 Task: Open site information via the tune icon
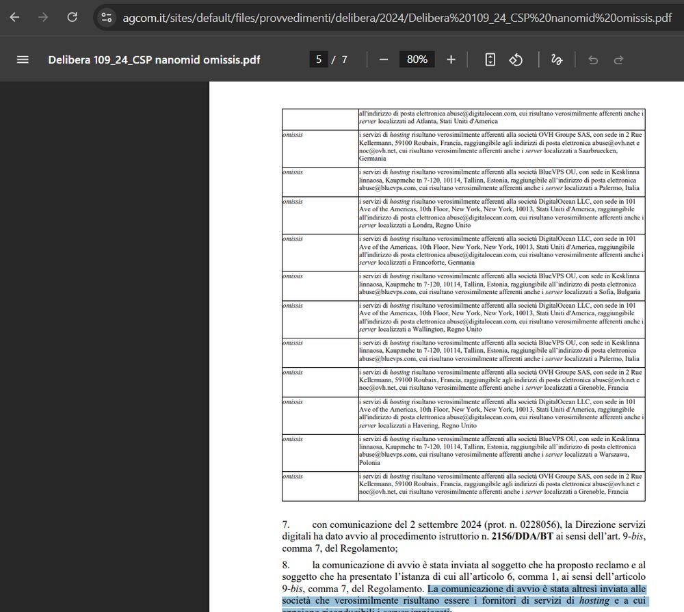tap(106, 17)
